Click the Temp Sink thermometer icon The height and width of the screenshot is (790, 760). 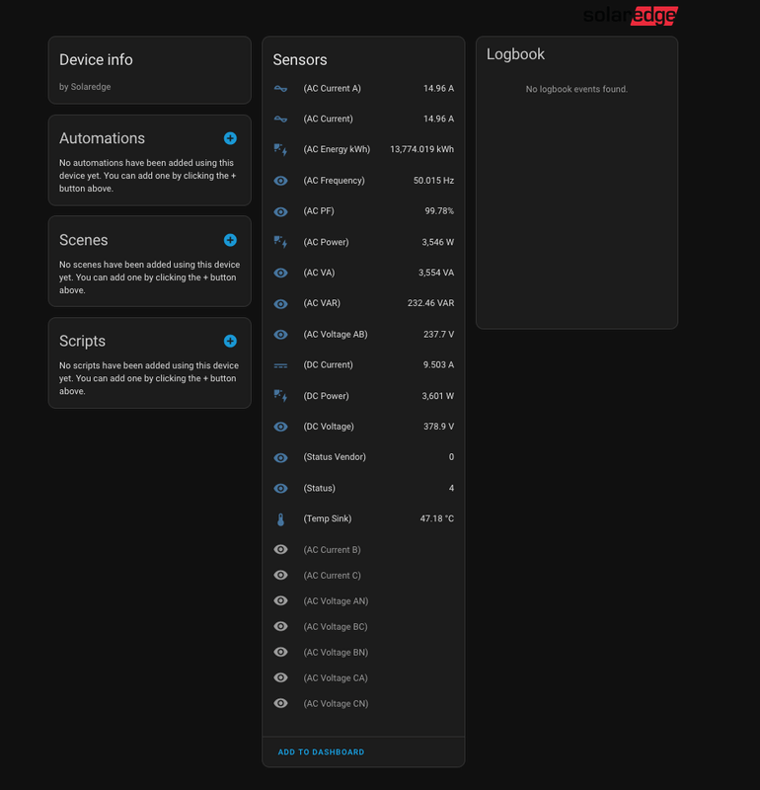point(281,519)
